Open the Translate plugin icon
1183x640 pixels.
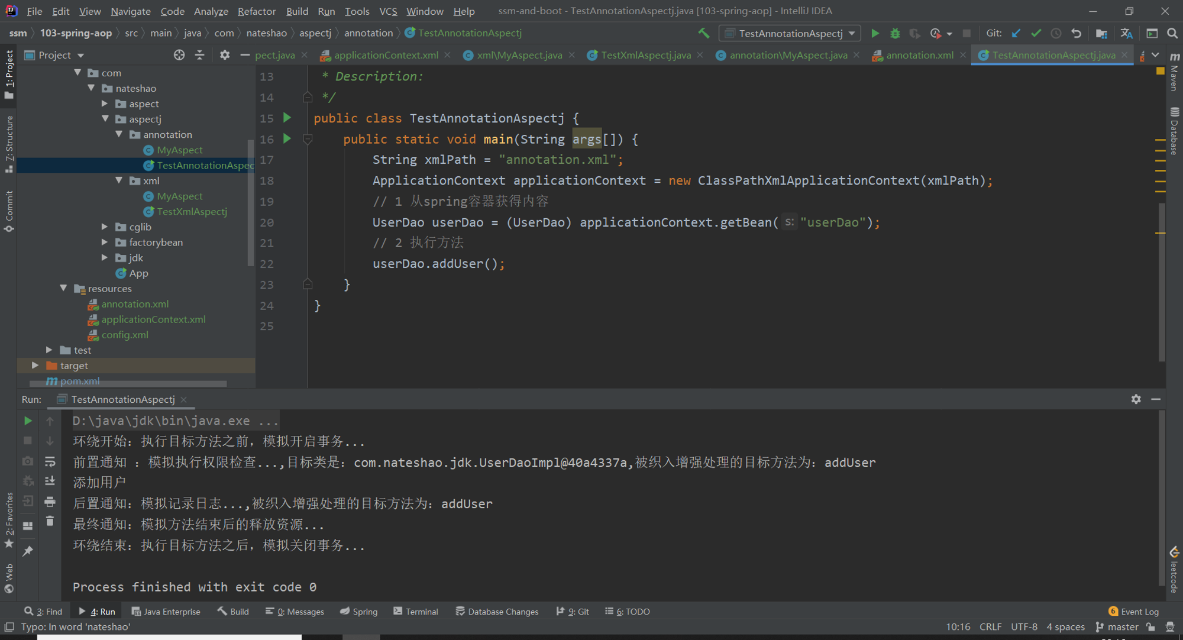(1126, 33)
